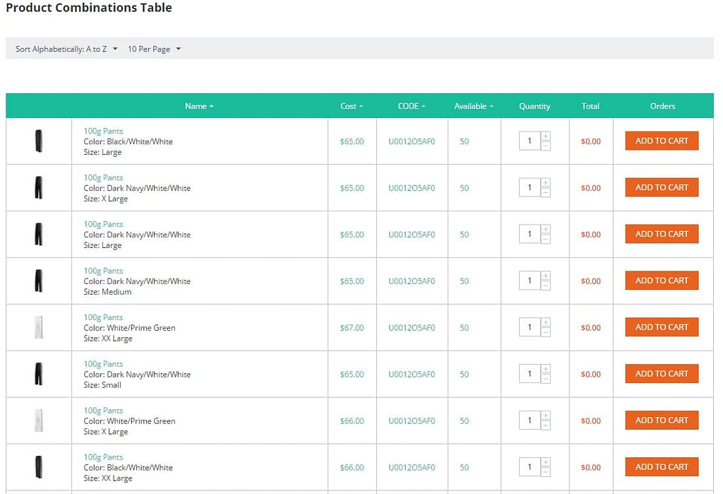The height and width of the screenshot is (494, 723).
Task: Increase quantity for White/Prime Green X Large pants
Action: point(546,416)
